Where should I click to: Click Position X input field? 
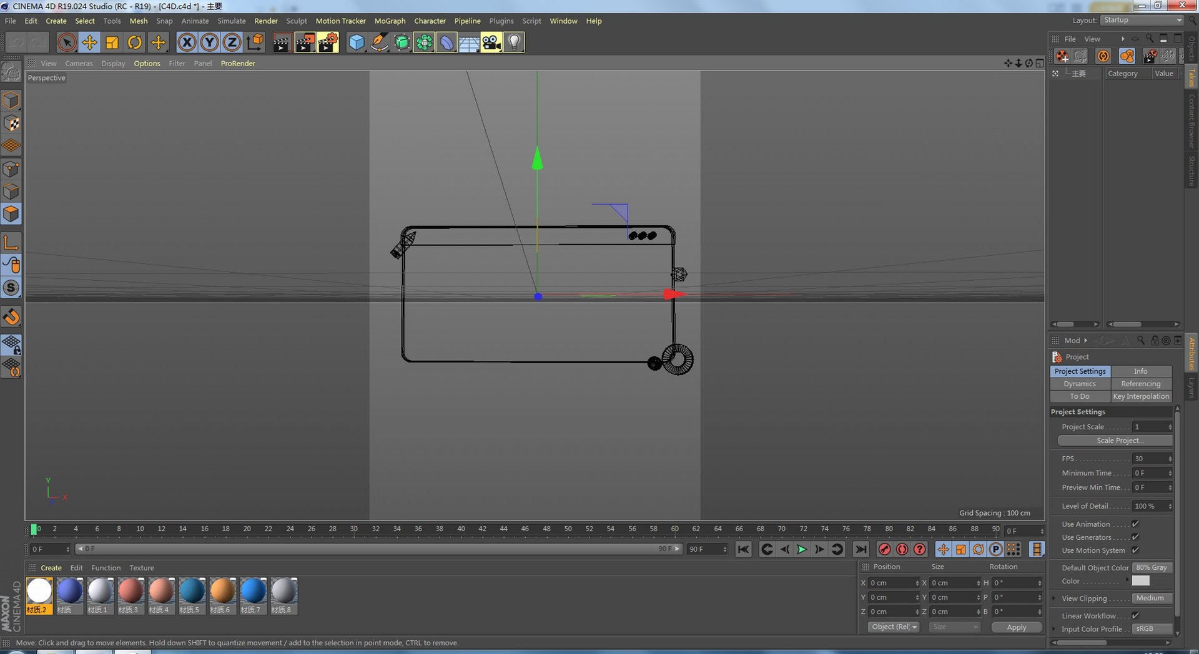[894, 583]
